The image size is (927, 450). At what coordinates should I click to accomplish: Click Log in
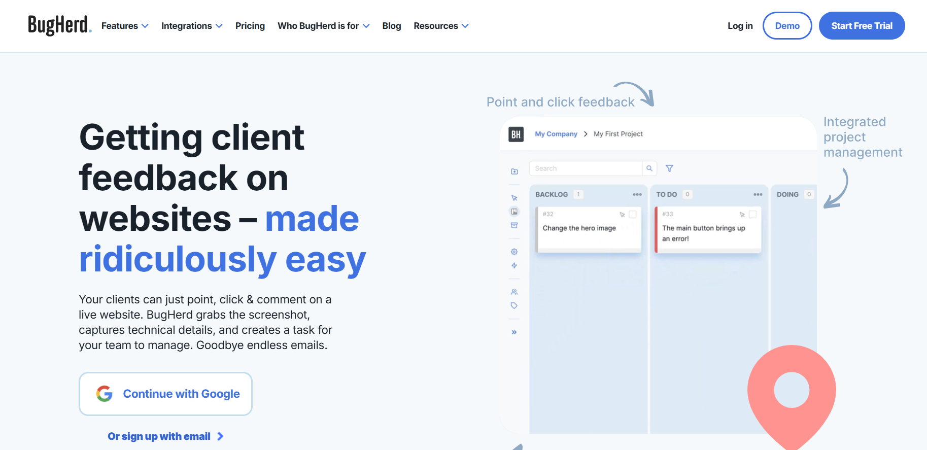[x=740, y=26]
